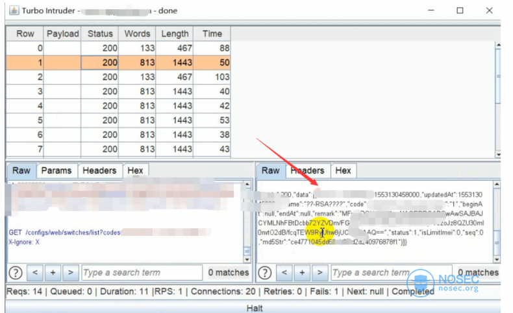Sort results by Status column
The image size is (513, 313).
point(100,34)
